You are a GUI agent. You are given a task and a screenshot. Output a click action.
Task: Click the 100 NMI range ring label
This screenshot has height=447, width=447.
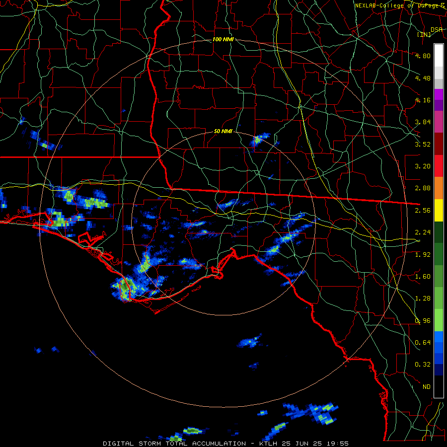(223, 39)
